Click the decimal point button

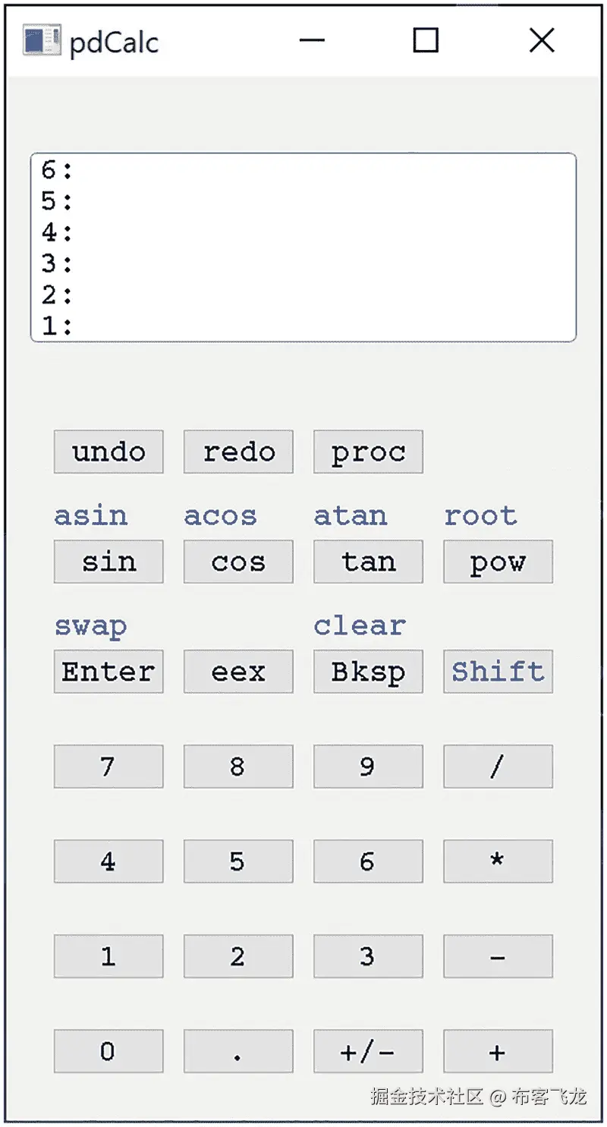(x=237, y=1051)
